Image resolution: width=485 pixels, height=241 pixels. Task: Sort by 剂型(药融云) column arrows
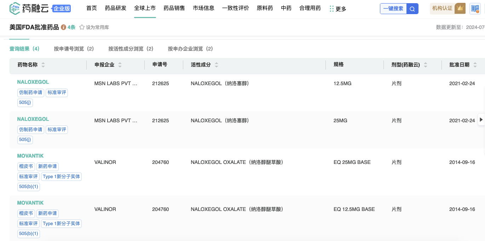[426, 65]
